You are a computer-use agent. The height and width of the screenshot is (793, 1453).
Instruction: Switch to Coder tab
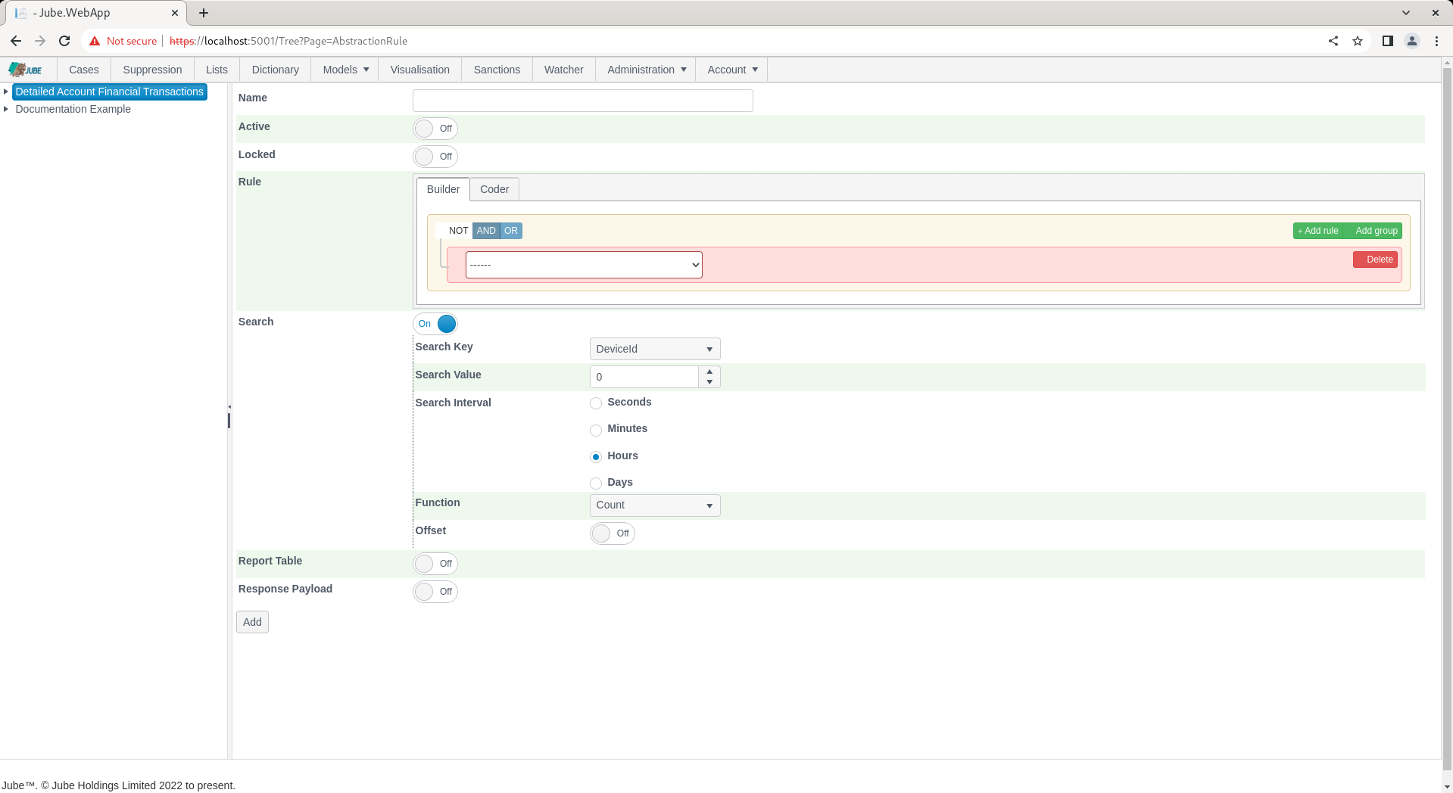[x=494, y=189]
